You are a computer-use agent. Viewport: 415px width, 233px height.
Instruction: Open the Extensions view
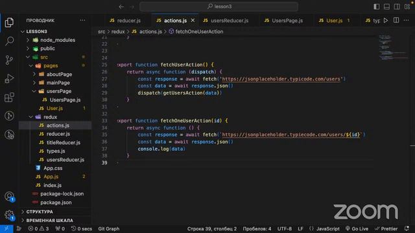9,98
